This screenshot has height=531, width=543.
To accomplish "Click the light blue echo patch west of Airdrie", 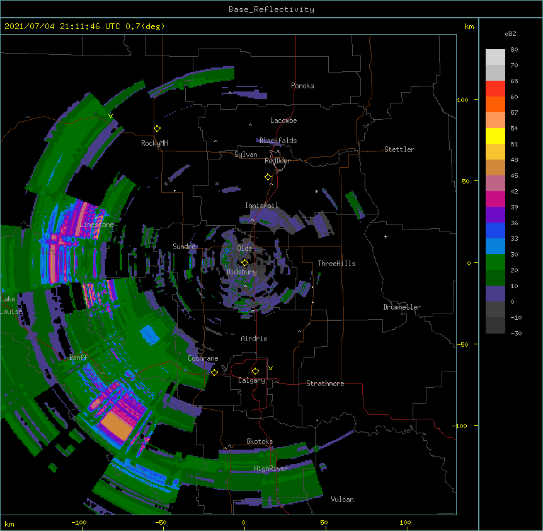I will [149, 334].
